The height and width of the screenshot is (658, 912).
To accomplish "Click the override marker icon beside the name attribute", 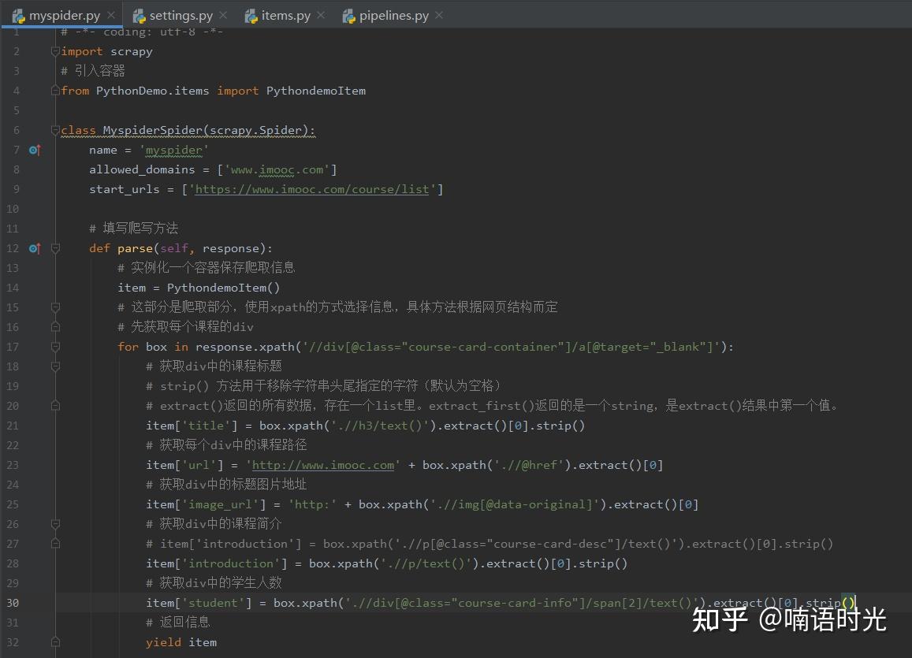I will coord(35,150).
